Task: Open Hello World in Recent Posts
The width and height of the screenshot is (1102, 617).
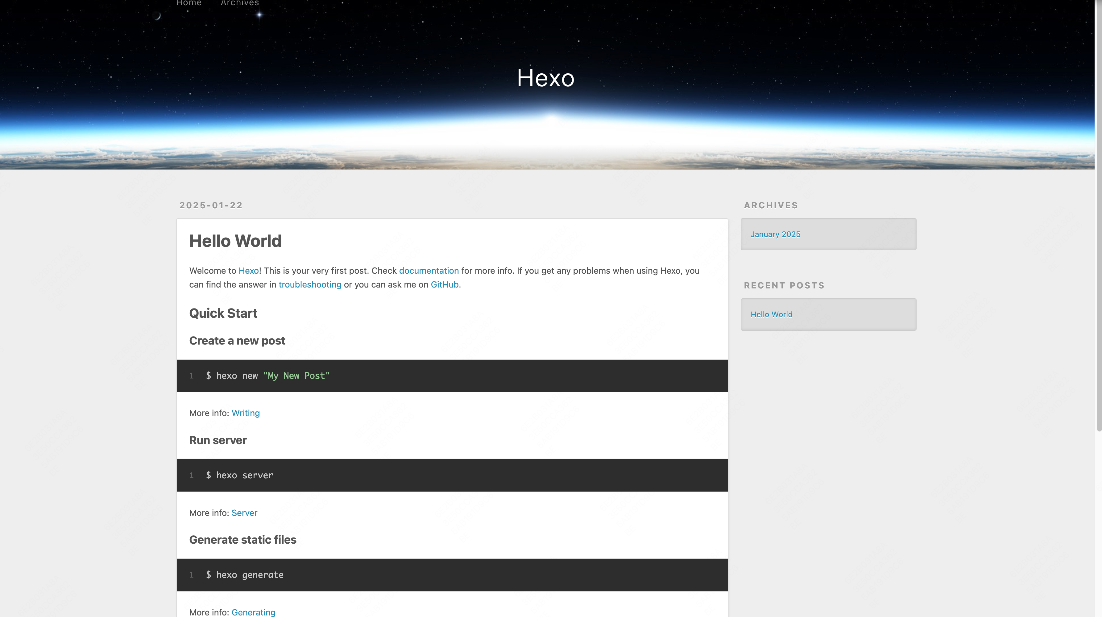Action: [771, 314]
